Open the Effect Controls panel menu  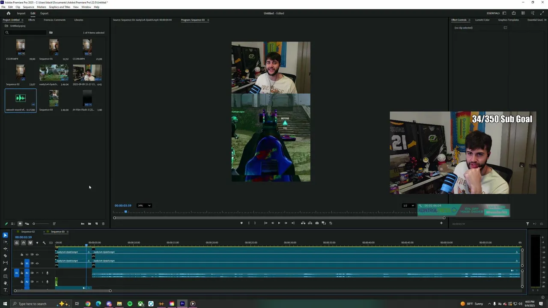[469, 20]
